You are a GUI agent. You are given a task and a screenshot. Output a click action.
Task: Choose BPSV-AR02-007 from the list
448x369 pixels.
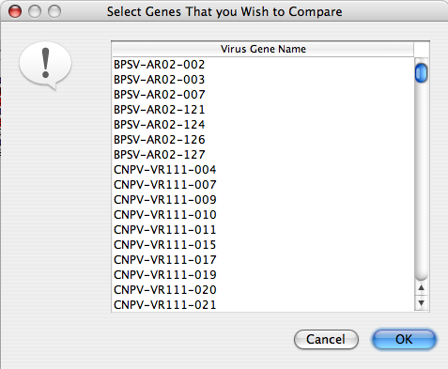[x=263, y=95]
